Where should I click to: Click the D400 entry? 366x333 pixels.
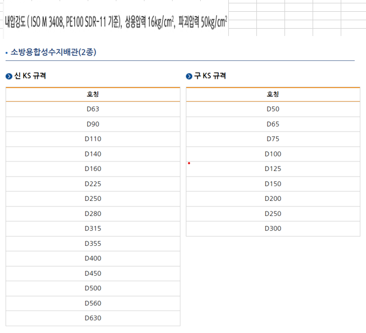tap(93, 258)
